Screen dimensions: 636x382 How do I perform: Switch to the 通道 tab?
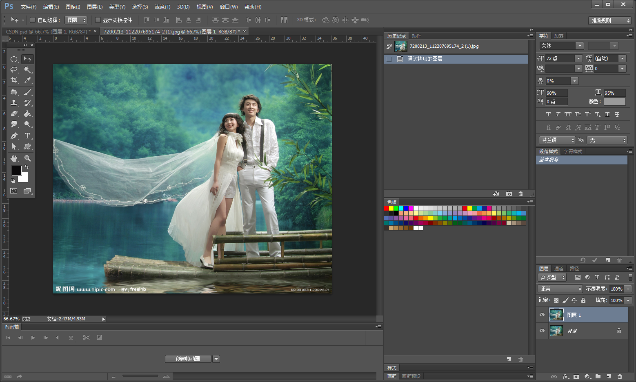coord(558,269)
